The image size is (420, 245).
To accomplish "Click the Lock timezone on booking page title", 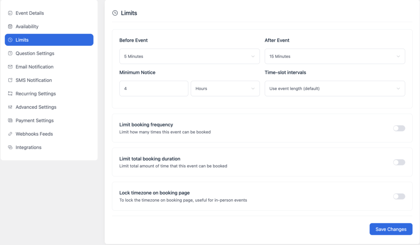I will [x=154, y=193].
